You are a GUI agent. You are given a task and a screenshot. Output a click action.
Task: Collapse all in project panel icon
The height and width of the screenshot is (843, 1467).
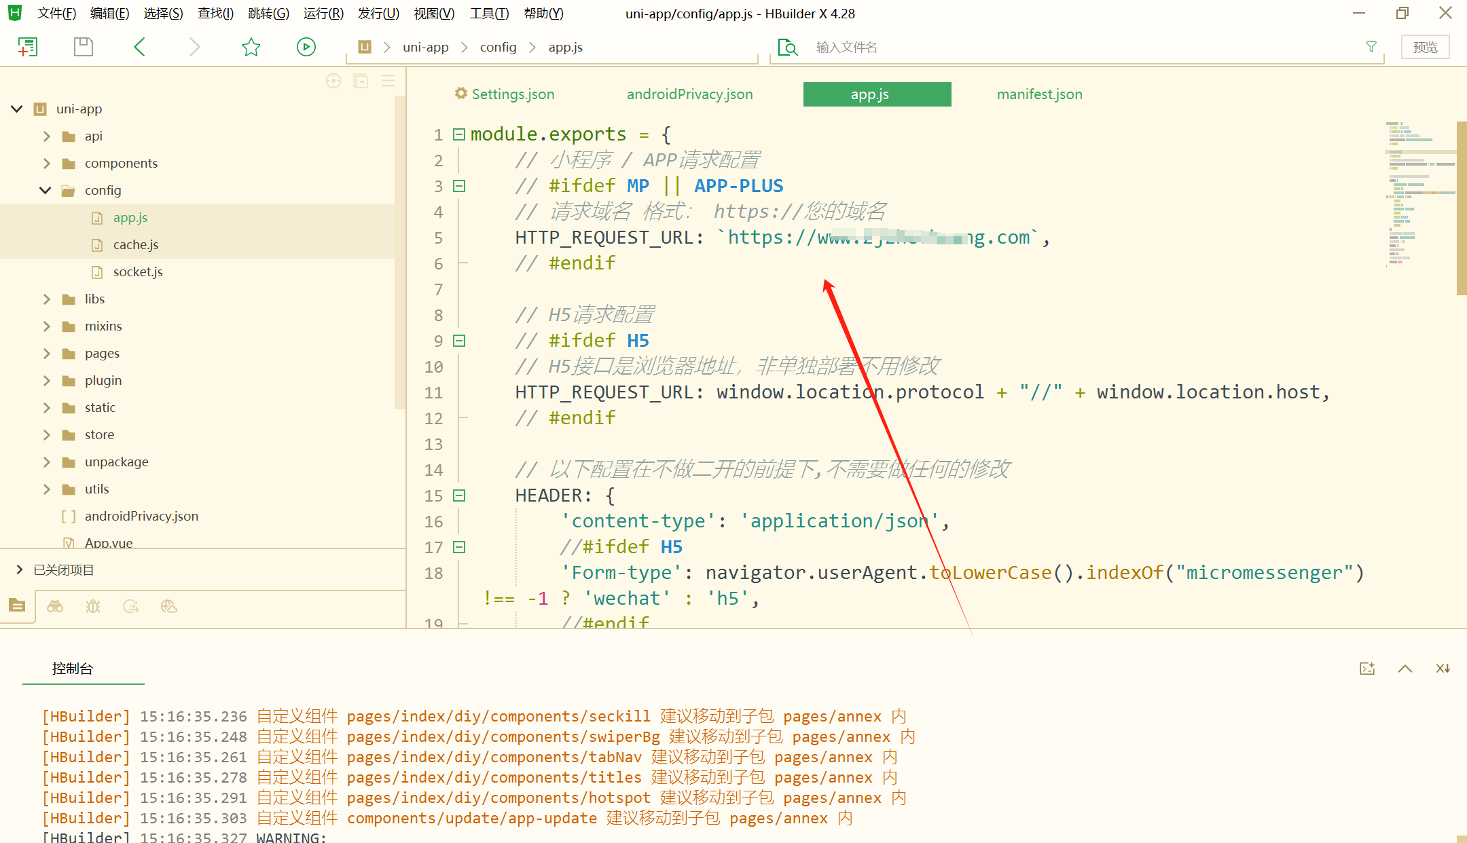point(361,81)
